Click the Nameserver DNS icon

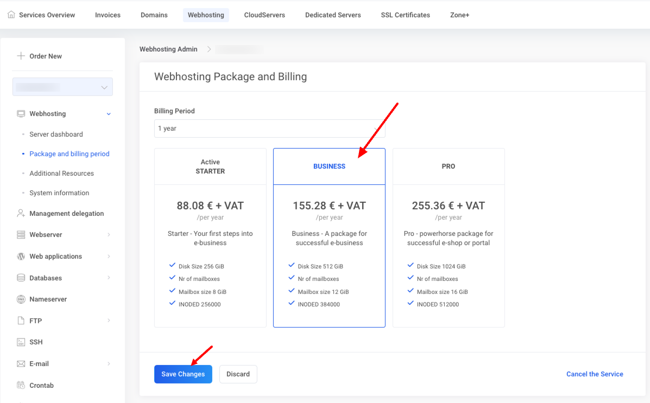click(21, 299)
